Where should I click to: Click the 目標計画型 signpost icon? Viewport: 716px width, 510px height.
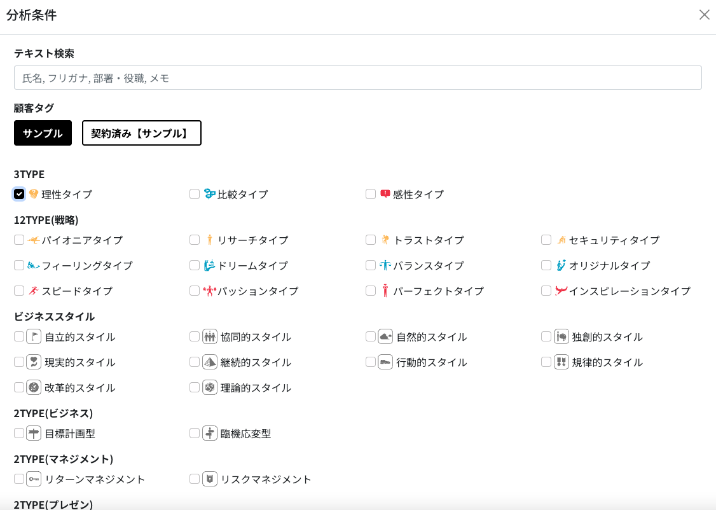34,433
